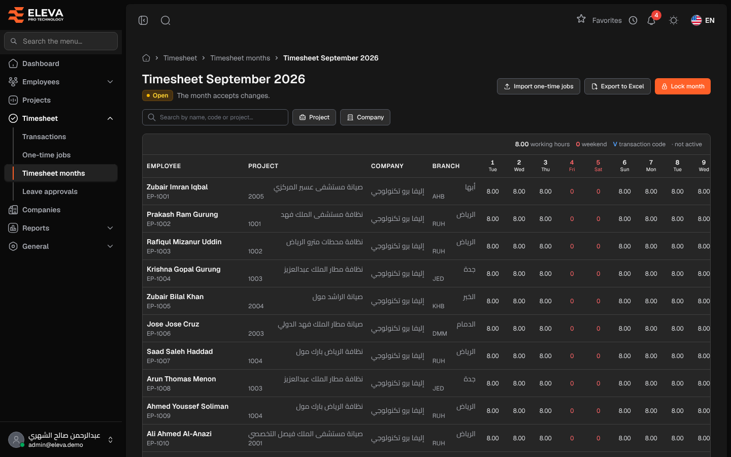This screenshot has width=731, height=457.
Task: Select employee Jose Jose Cruz
Action: [173, 324]
